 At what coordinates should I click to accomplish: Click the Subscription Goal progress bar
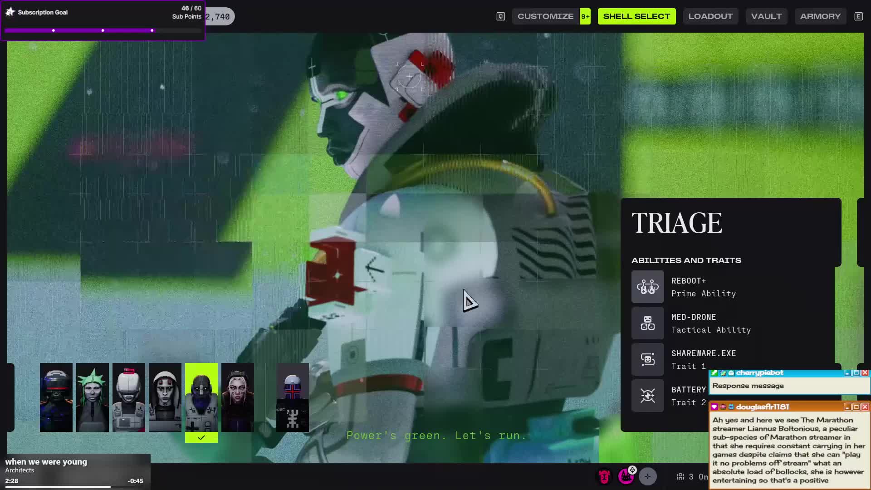(103, 30)
